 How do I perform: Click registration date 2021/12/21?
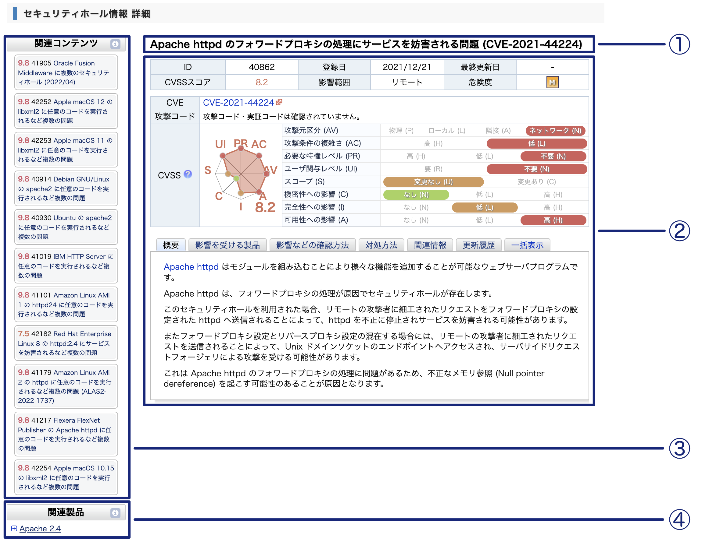406,67
